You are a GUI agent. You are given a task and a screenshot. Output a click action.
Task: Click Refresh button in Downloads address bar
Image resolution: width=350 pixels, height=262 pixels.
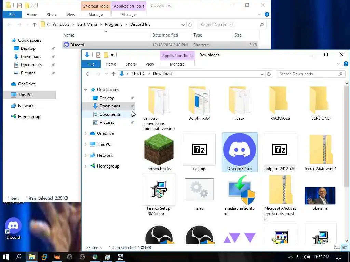pos(269,74)
